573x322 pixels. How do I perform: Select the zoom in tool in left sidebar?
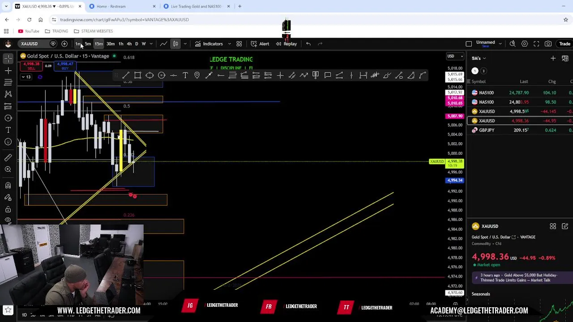pyautogui.click(x=8, y=169)
